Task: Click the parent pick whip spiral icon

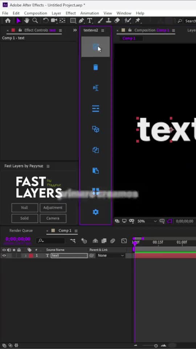Action: (x=91, y=256)
